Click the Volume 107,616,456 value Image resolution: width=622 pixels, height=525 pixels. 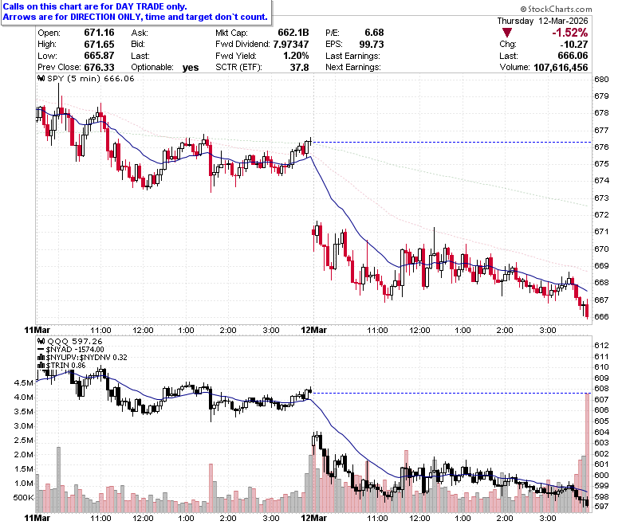(x=561, y=68)
